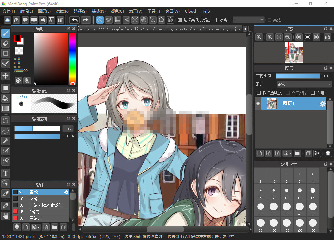Select the Text tool
The width and height of the screenshot is (334, 240).
6,173
